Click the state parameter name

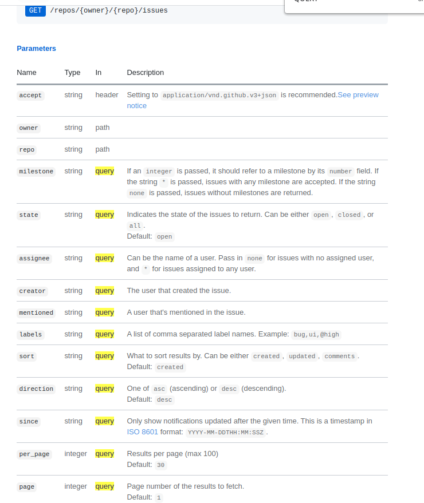tap(29, 215)
